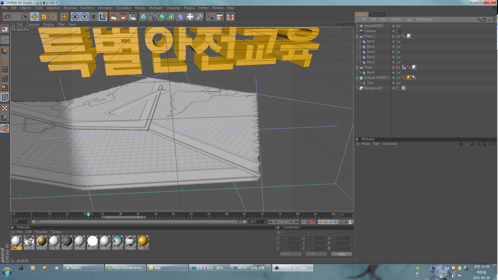
Task: Collapse the Plane.1 object tree
Action: click(357, 36)
